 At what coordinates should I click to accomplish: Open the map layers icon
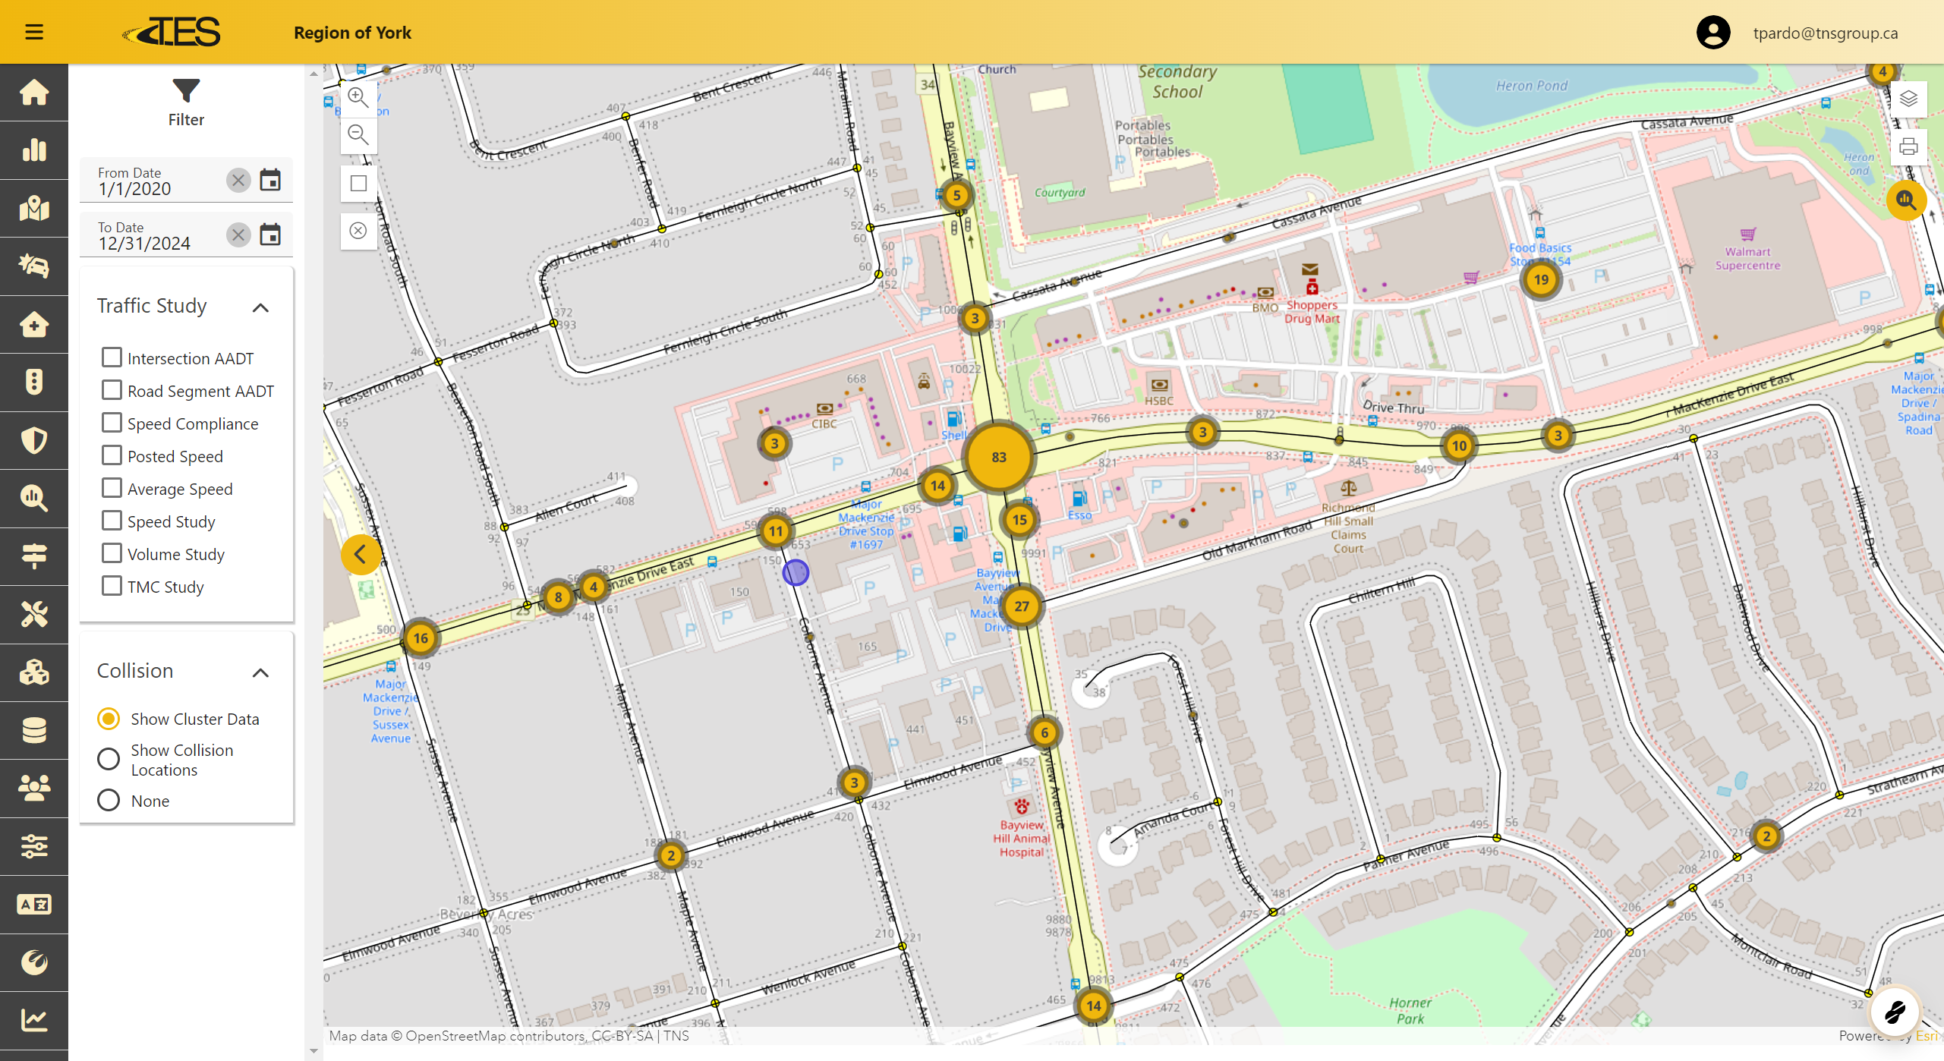(x=1908, y=99)
